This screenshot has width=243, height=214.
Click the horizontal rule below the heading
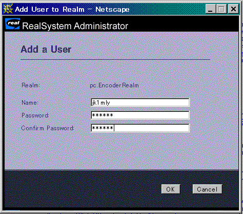click(x=115, y=60)
